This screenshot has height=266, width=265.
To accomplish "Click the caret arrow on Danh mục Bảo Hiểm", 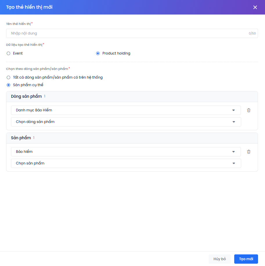I will click(x=233, y=110).
